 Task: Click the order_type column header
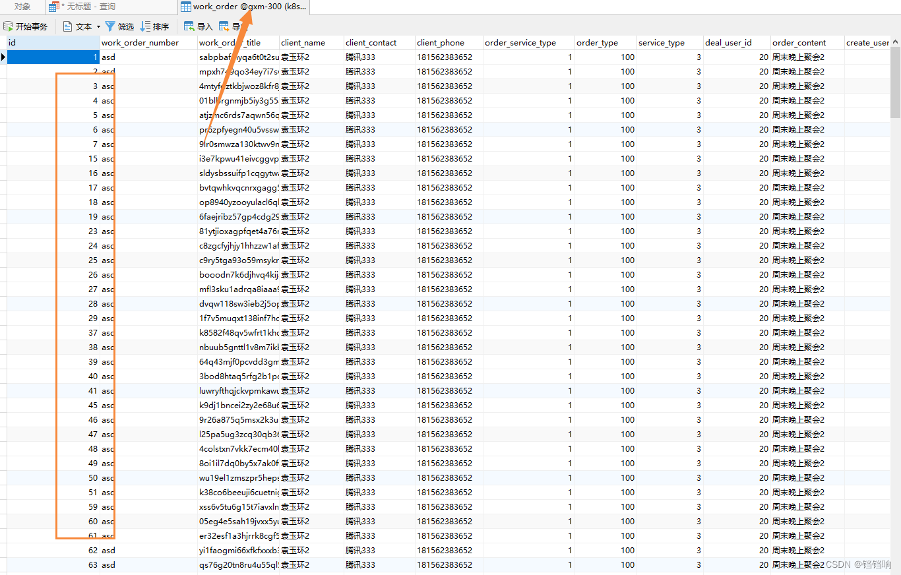point(606,42)
